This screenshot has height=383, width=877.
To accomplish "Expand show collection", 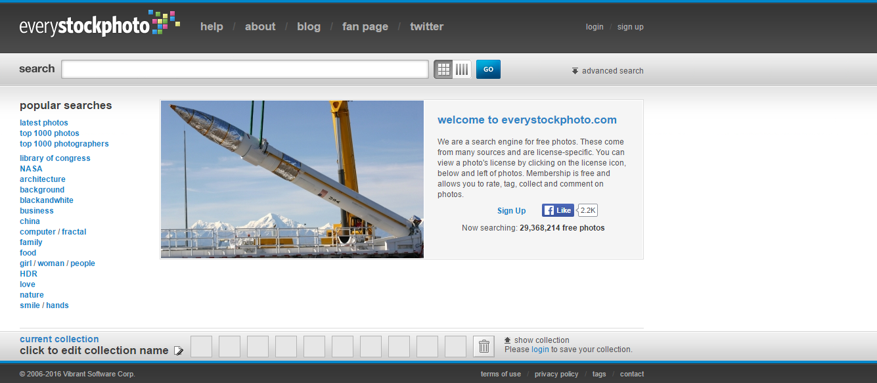I will pyautogui.click(x=542, y=340).
